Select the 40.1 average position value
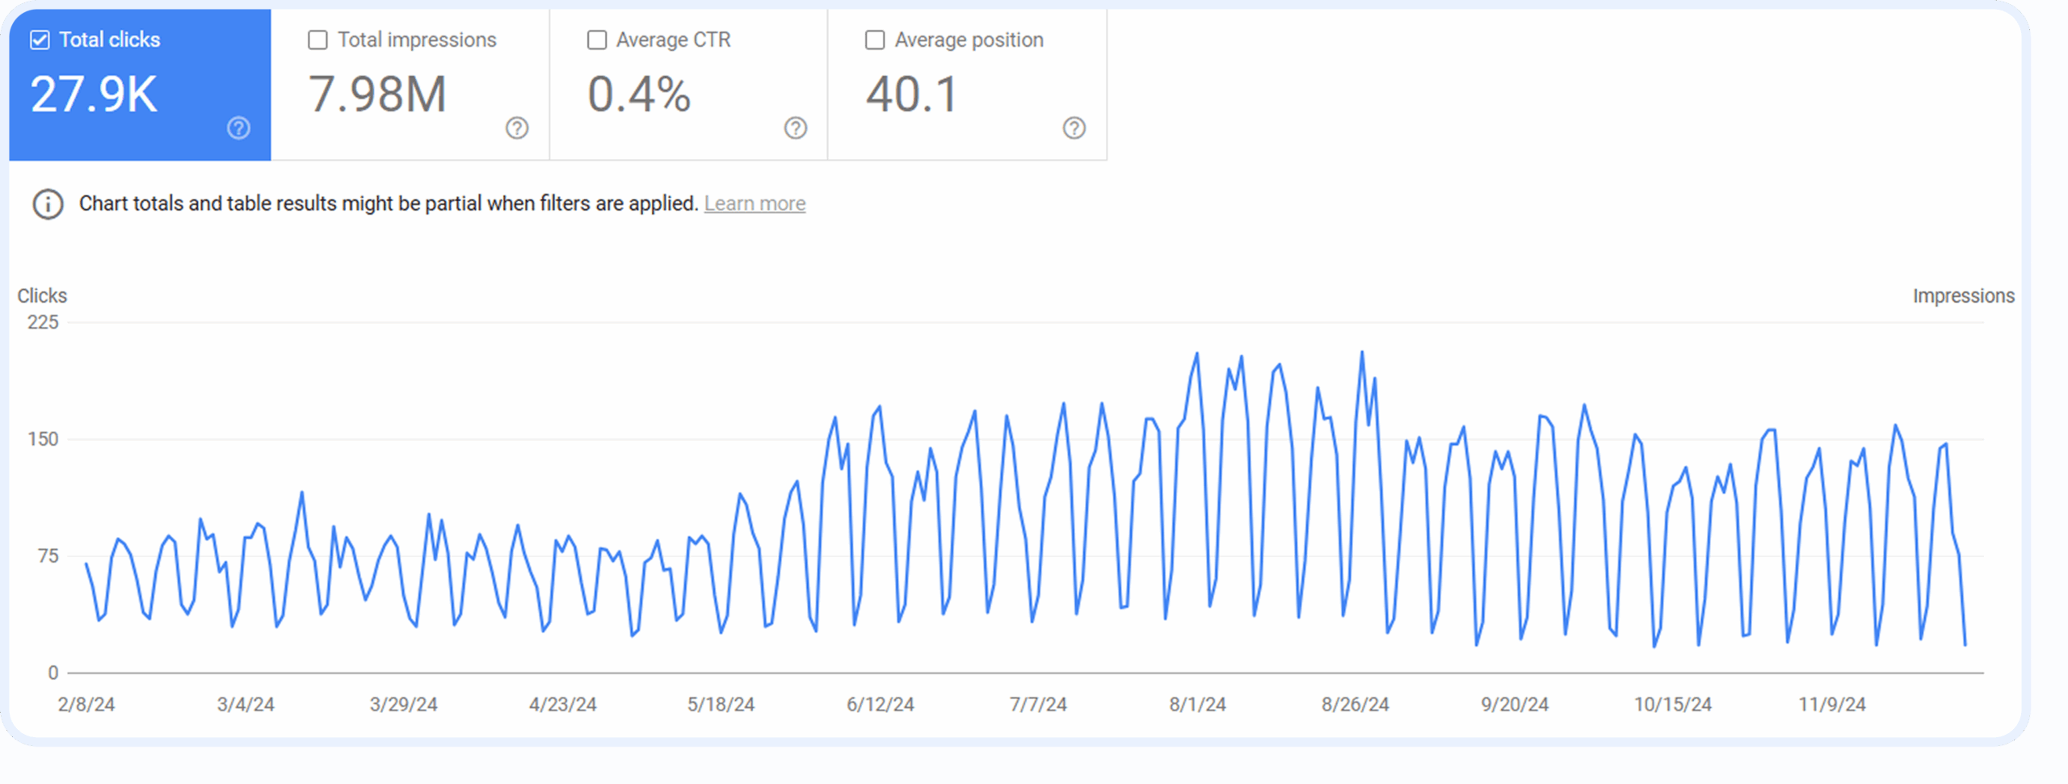Viewport: 2068px width, 784px height. pyautogui.click(x=912, y=94)
